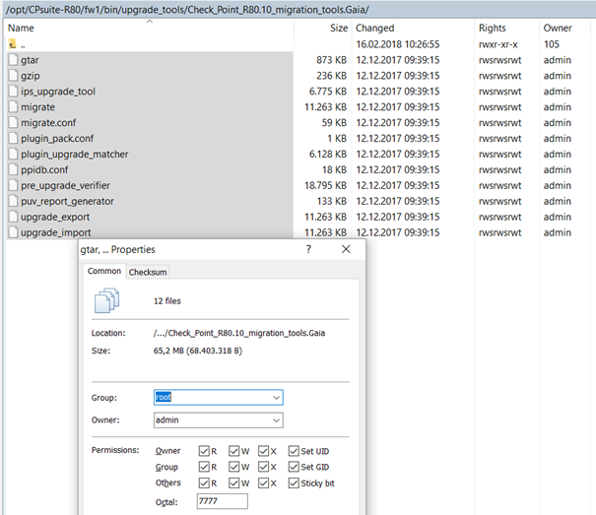
Task: Click the gzip file name
Action: 31,76
